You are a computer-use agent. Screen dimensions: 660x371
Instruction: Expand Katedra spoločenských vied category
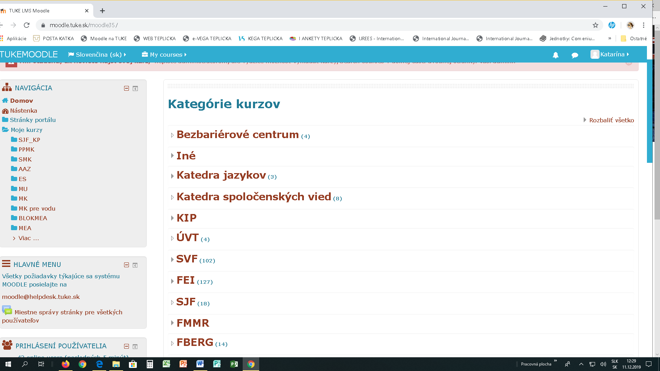(x=172, y=198)
